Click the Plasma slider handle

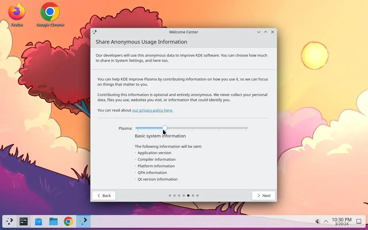[164, 128]
